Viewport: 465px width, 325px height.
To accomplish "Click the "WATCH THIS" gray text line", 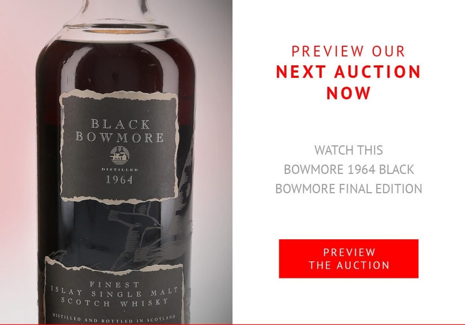I will 348,150.
